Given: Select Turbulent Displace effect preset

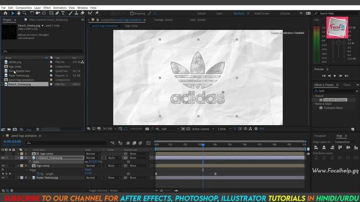Looking at the screenshot, I should pos(335,100).
